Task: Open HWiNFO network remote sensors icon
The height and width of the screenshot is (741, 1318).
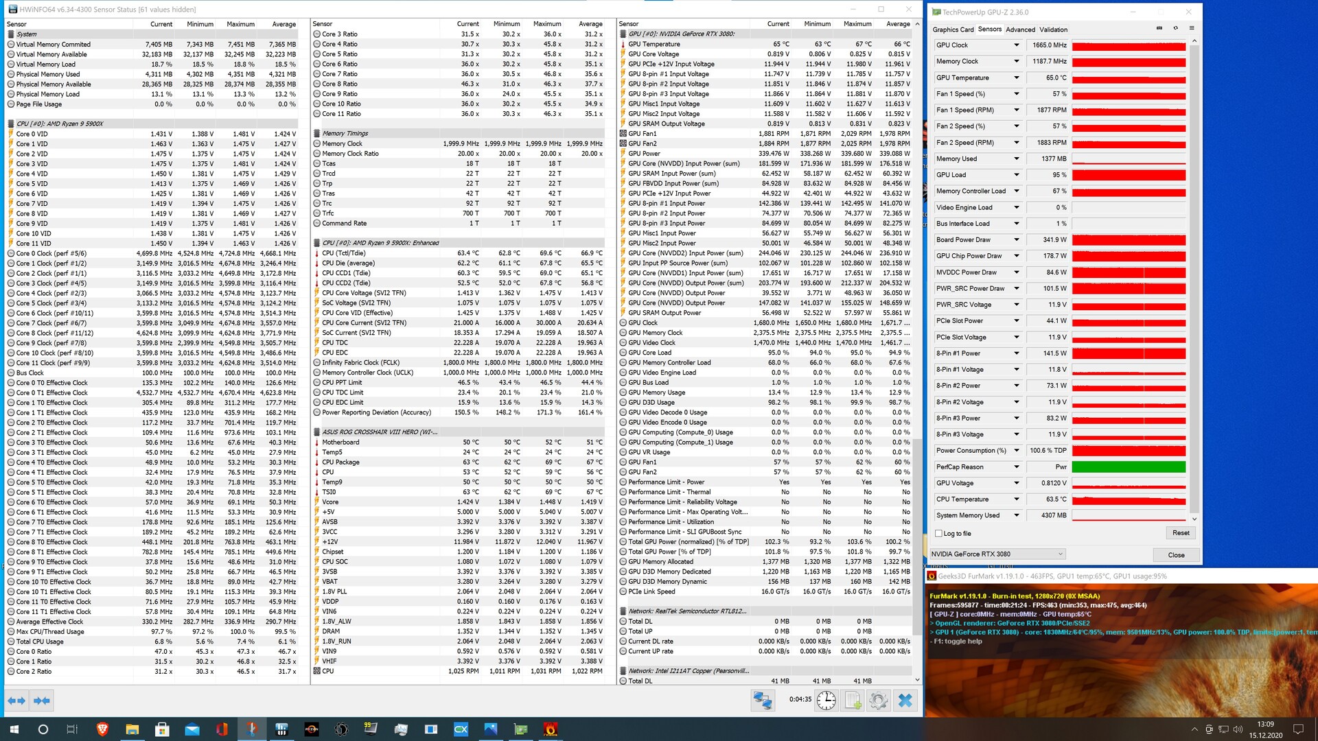Action: pos(762,701)
